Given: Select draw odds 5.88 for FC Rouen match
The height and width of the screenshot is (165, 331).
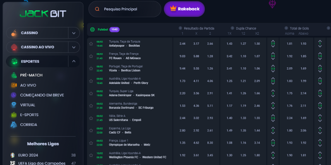Looking at the screenshot, I should (196, 56).
